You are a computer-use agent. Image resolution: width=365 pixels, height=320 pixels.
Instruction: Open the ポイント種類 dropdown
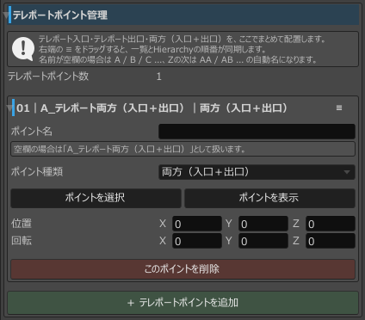coord(257,172)
